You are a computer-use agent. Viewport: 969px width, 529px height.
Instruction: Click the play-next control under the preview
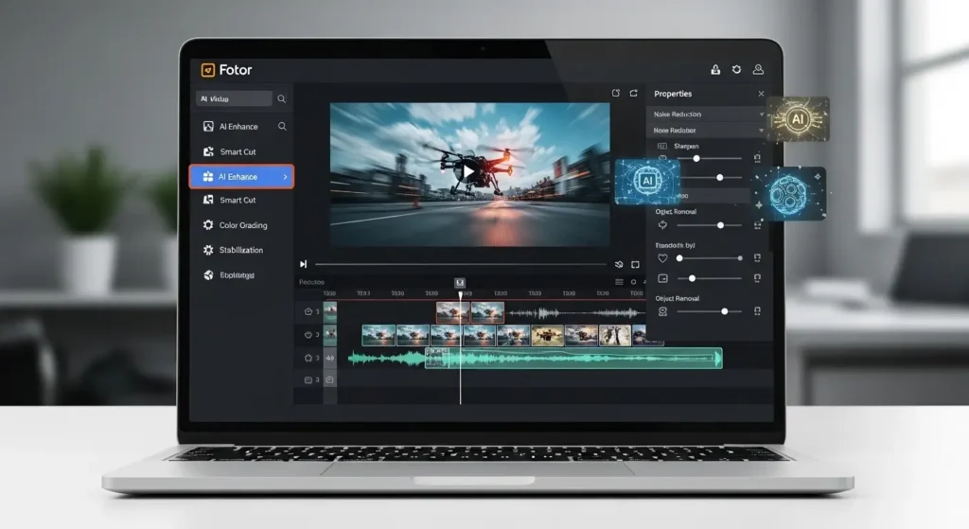coord(304,264)
